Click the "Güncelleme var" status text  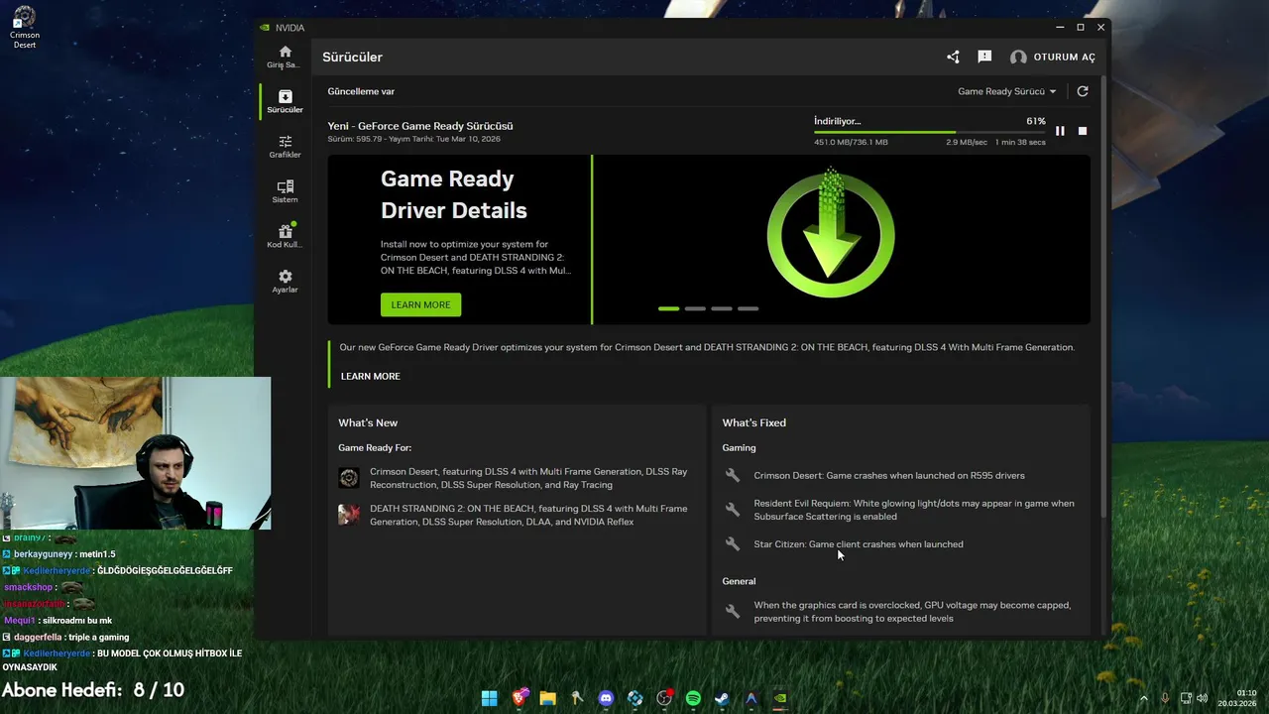pyautogui.click(x=361, y=91)
